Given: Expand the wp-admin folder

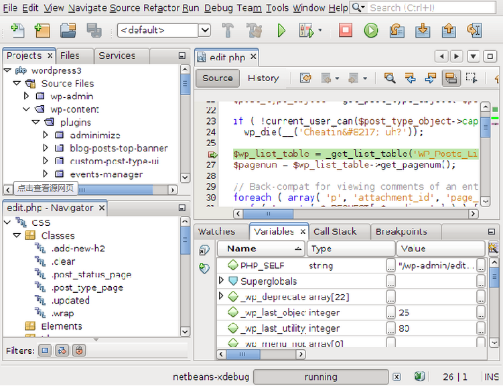Looking at the screenshot, I should (27, 96).
